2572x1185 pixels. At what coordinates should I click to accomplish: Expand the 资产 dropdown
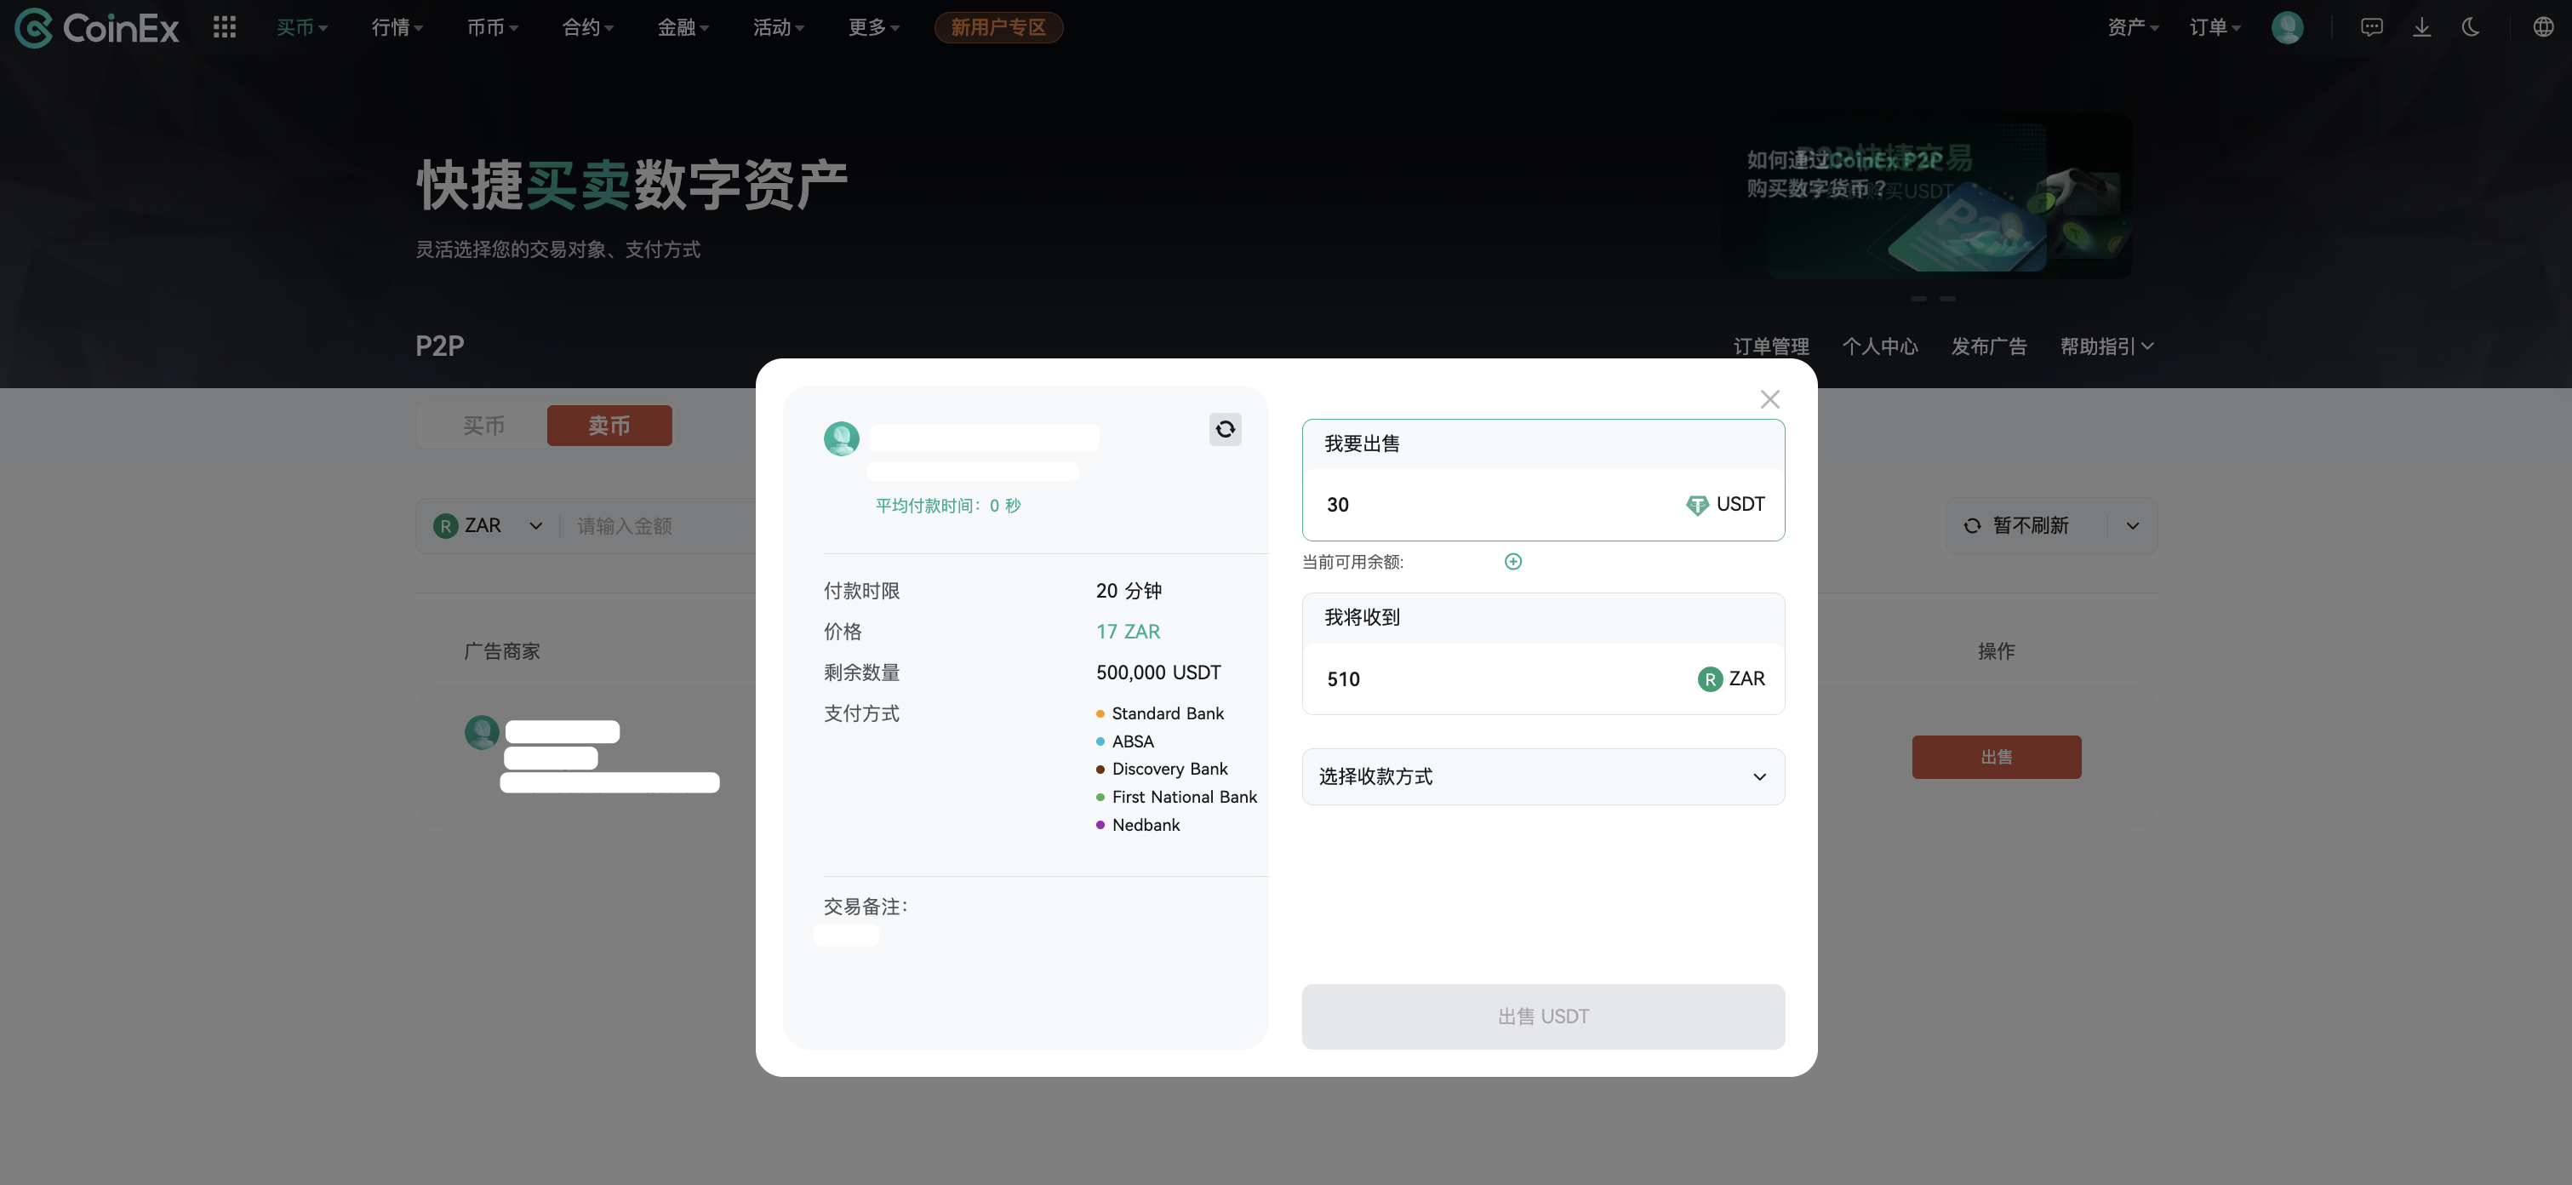2133,27
